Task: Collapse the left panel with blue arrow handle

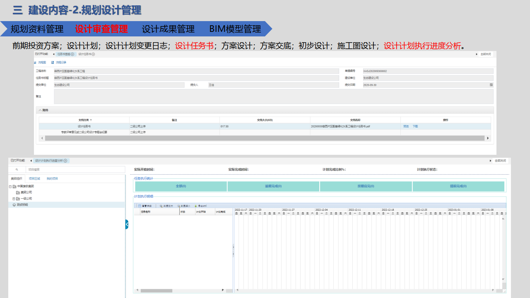Action: point(127,224)
